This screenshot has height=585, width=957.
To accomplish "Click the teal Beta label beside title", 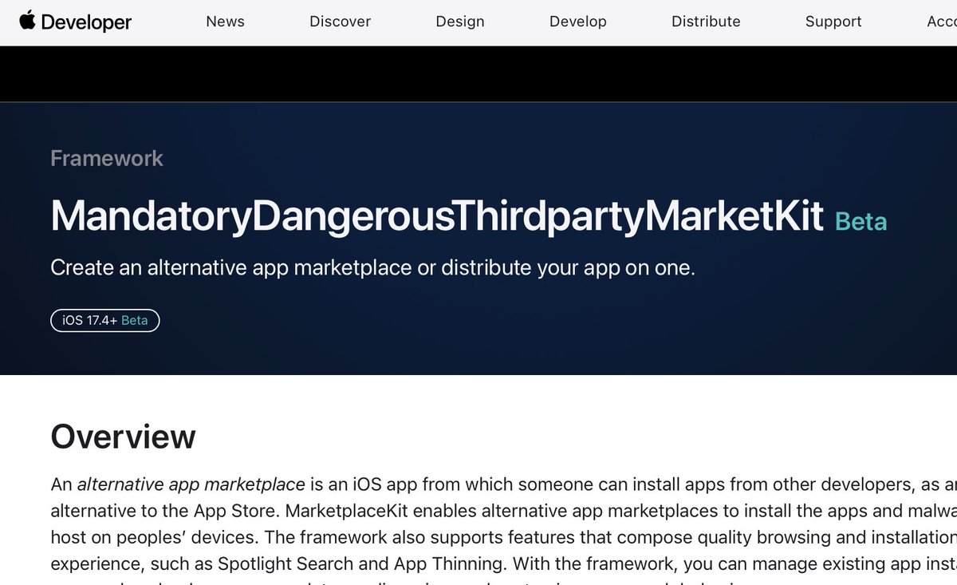I will pyautogui.click(x=861, y=221).
